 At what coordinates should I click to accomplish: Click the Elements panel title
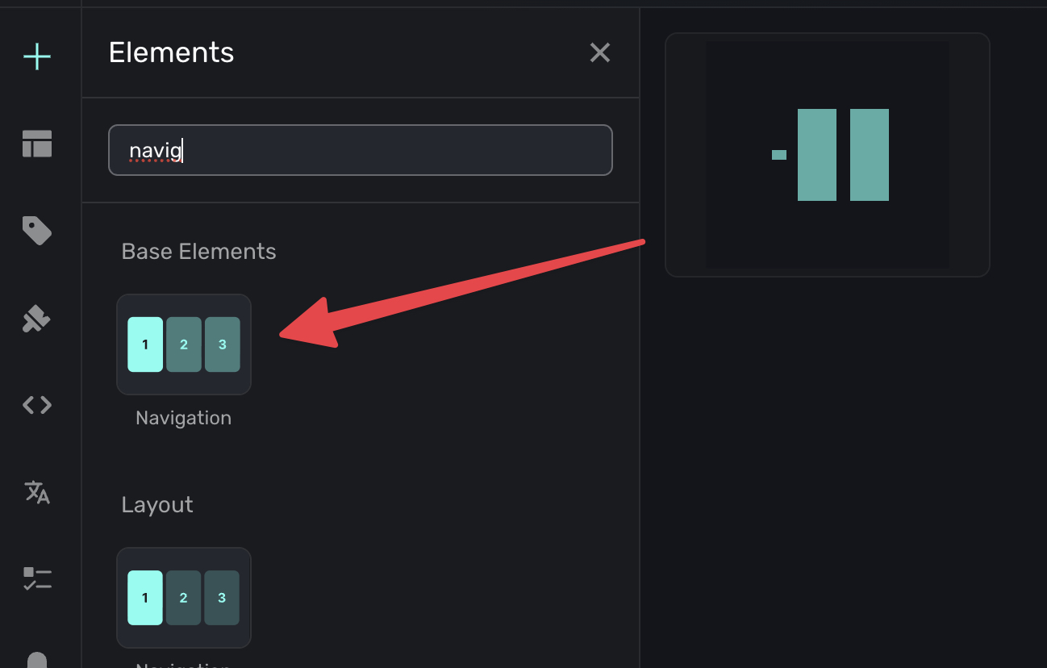click(x=171, y=53)
